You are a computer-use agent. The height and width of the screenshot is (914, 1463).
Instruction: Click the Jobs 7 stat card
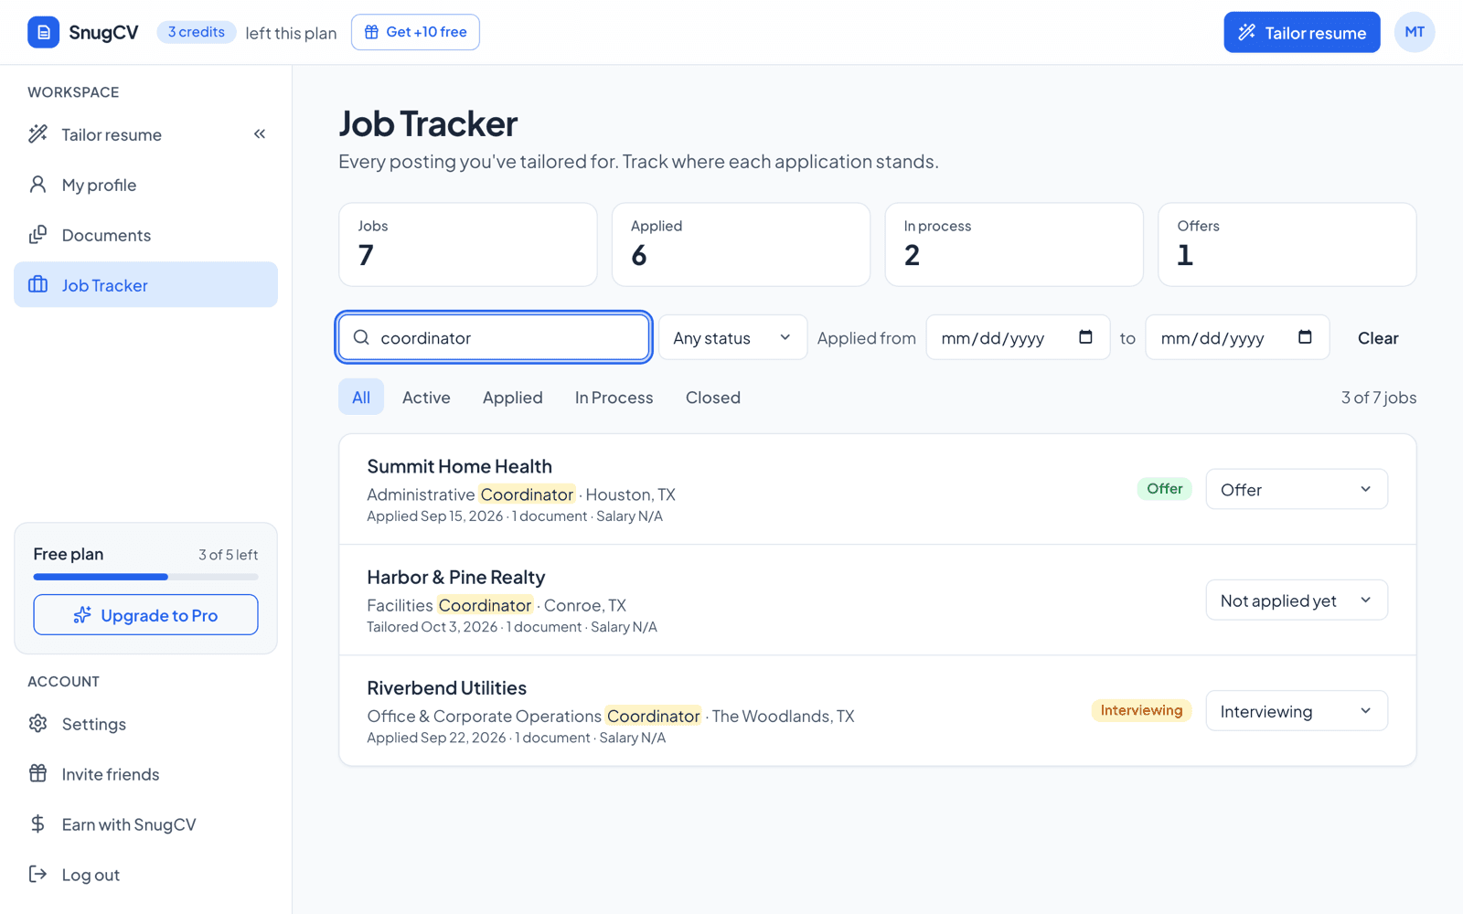[468, 244]
